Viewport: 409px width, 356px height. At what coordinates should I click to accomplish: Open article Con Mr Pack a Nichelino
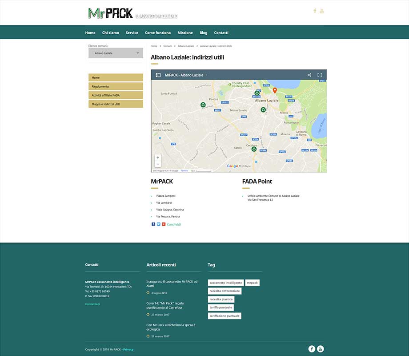(171, 327)
